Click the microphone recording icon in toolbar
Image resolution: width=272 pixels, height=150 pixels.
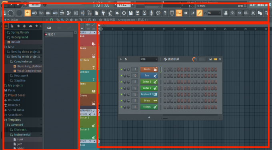(151, 13)
